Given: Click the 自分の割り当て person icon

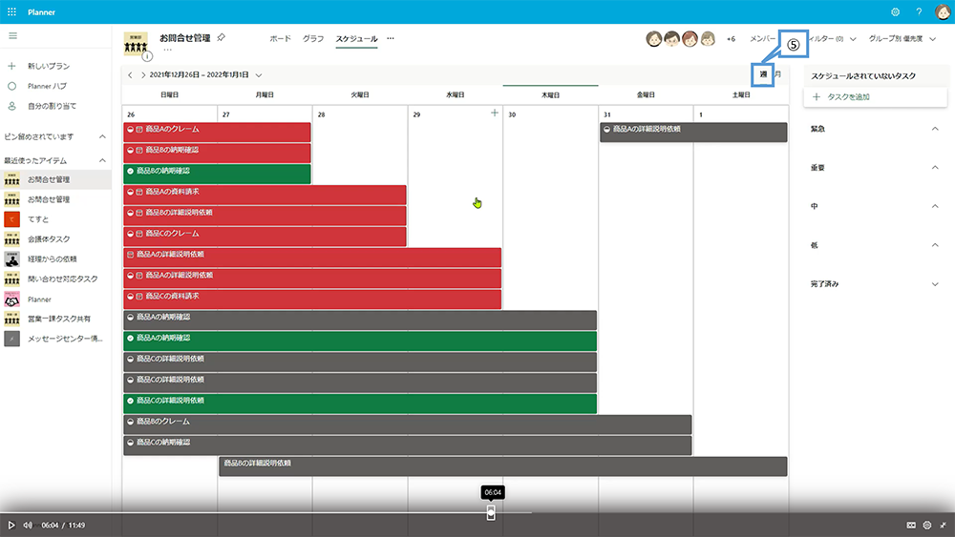Looking at the screenshot, I should point(11,106).
